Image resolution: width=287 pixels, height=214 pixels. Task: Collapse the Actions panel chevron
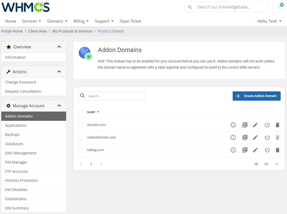tap(59, 72)
